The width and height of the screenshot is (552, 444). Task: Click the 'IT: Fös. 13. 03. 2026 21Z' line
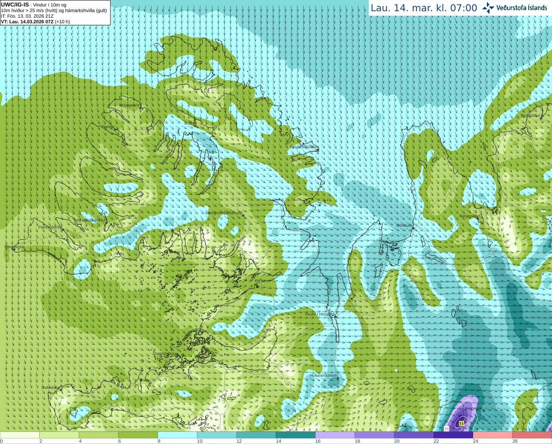tap(27, 16)
